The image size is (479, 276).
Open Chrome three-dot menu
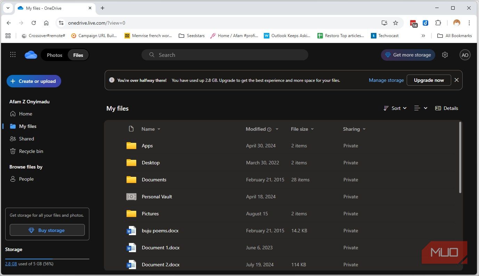tap(469, 23)
